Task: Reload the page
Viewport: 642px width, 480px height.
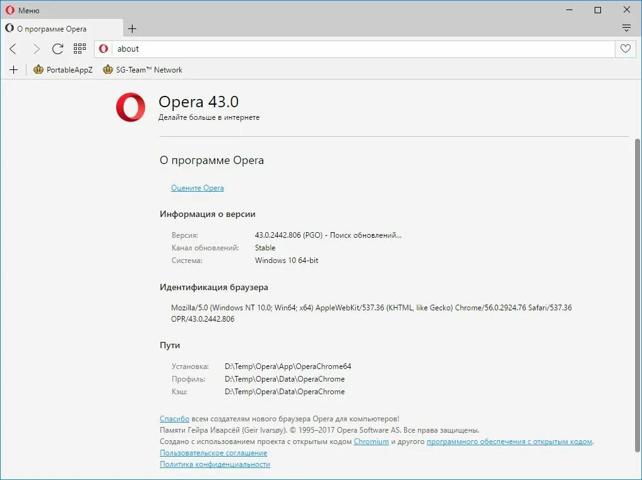Action: click(x=57, y=49)
